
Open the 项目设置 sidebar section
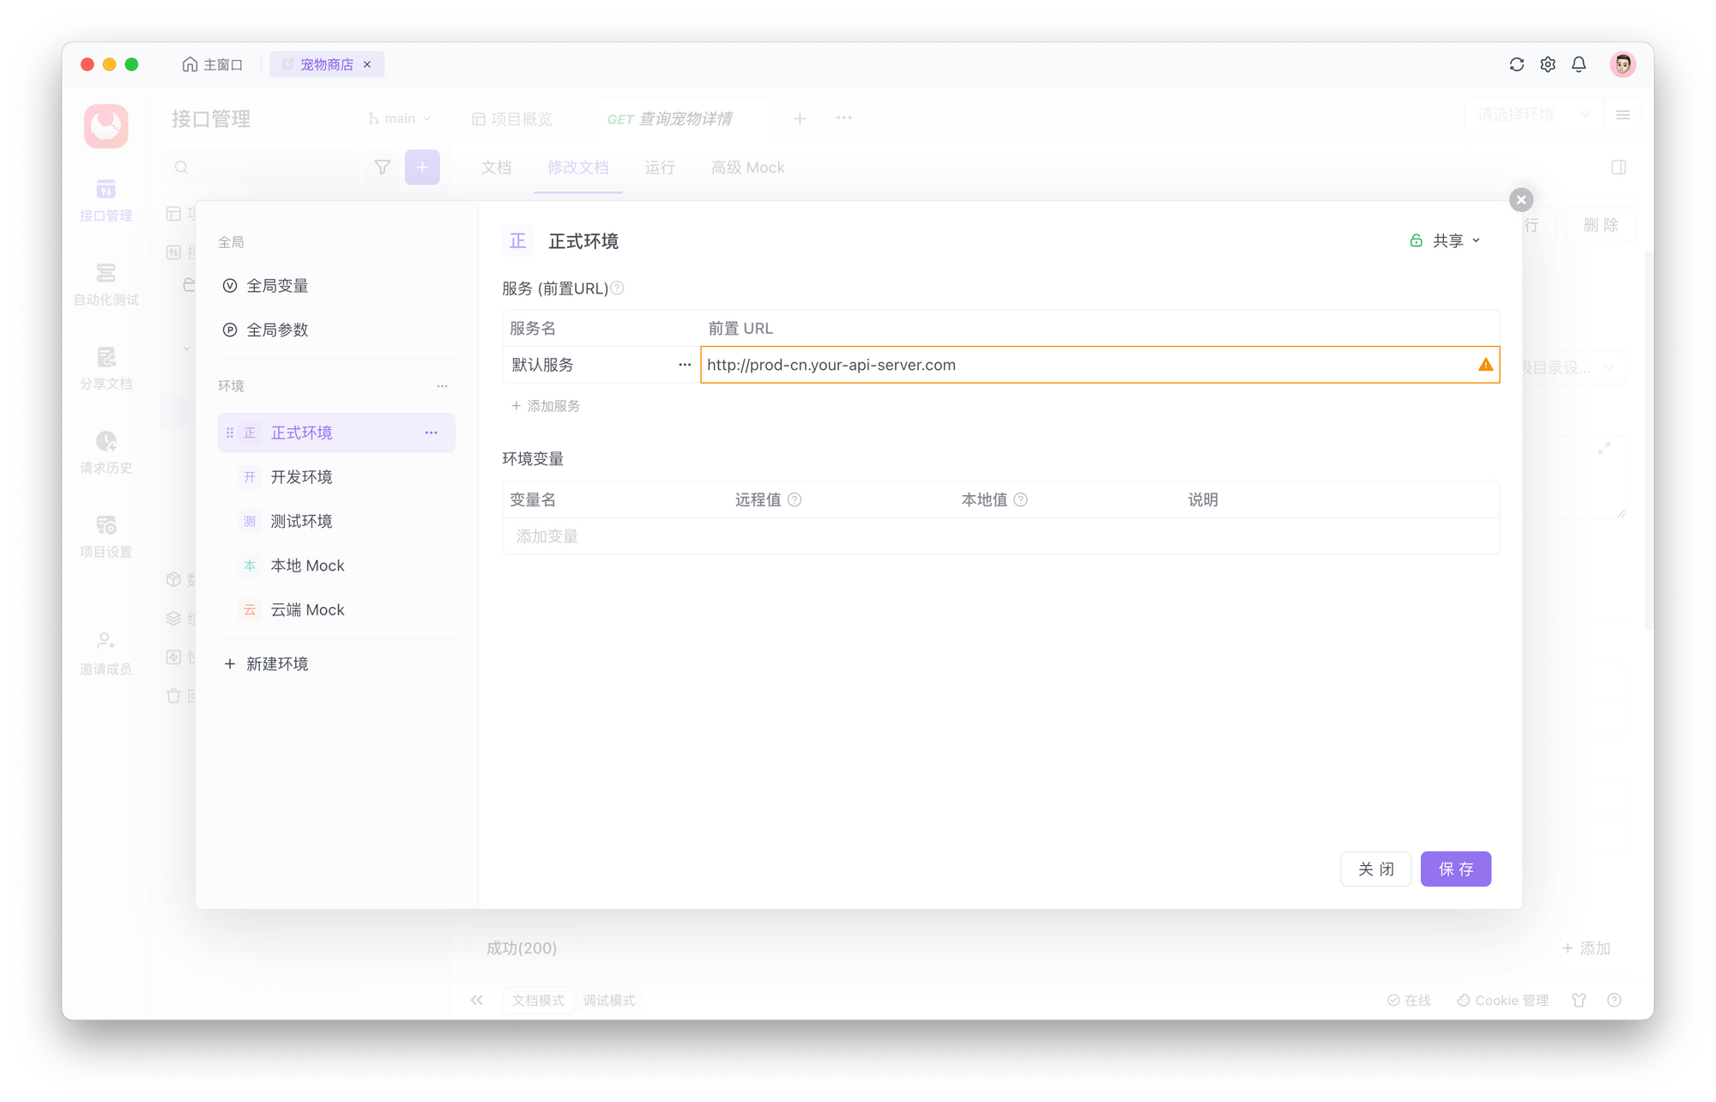pos(106,536)
